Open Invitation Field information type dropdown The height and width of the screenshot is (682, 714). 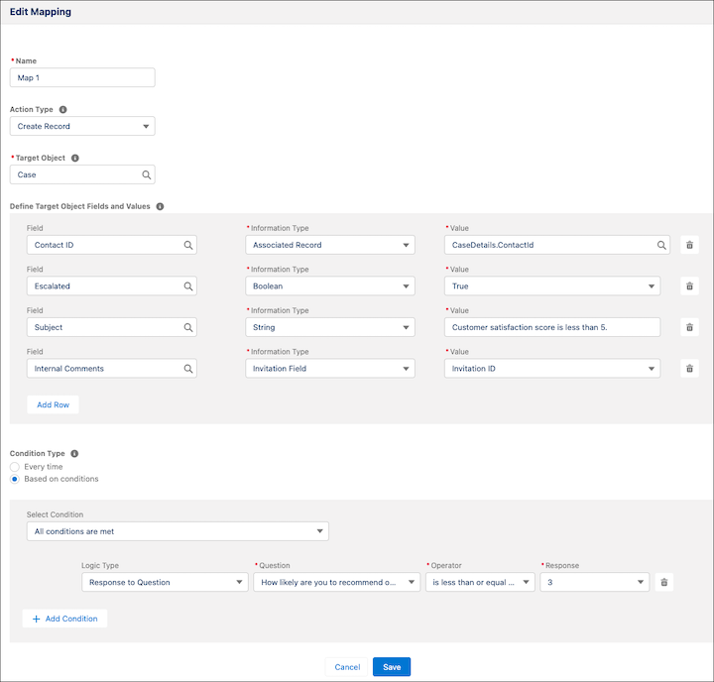tap(330, 369)
